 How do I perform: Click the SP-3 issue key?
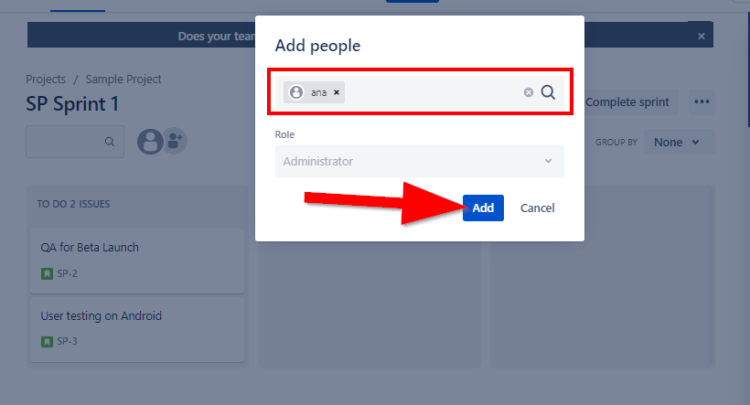(67, 341)
